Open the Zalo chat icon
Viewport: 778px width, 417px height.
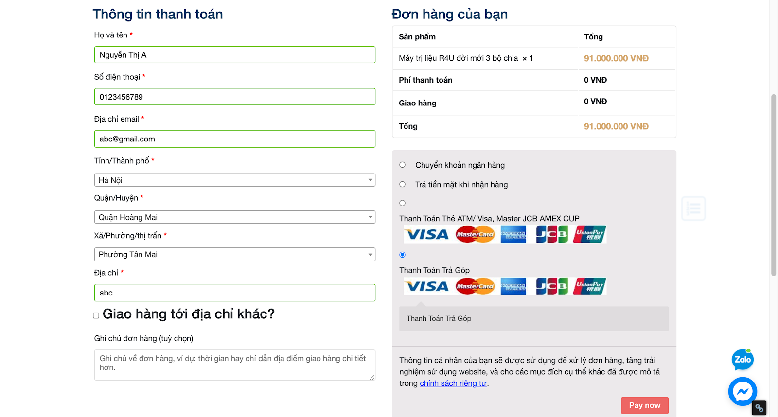point(742,360)
